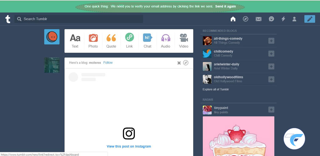Screen dimensions: 320x156
Task: Create a new Quote post
Action: pyautogui.click(x=111, y=41)
